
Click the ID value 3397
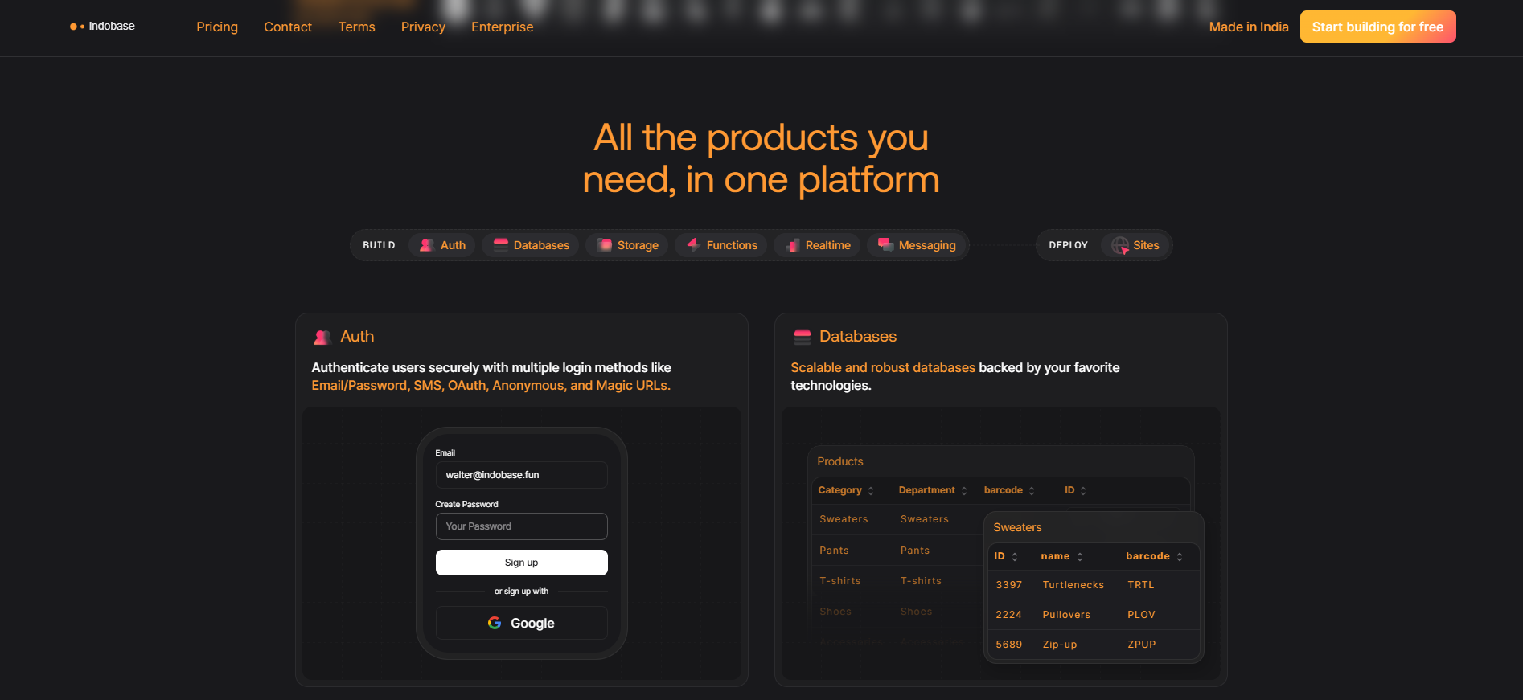point(1008,585)
